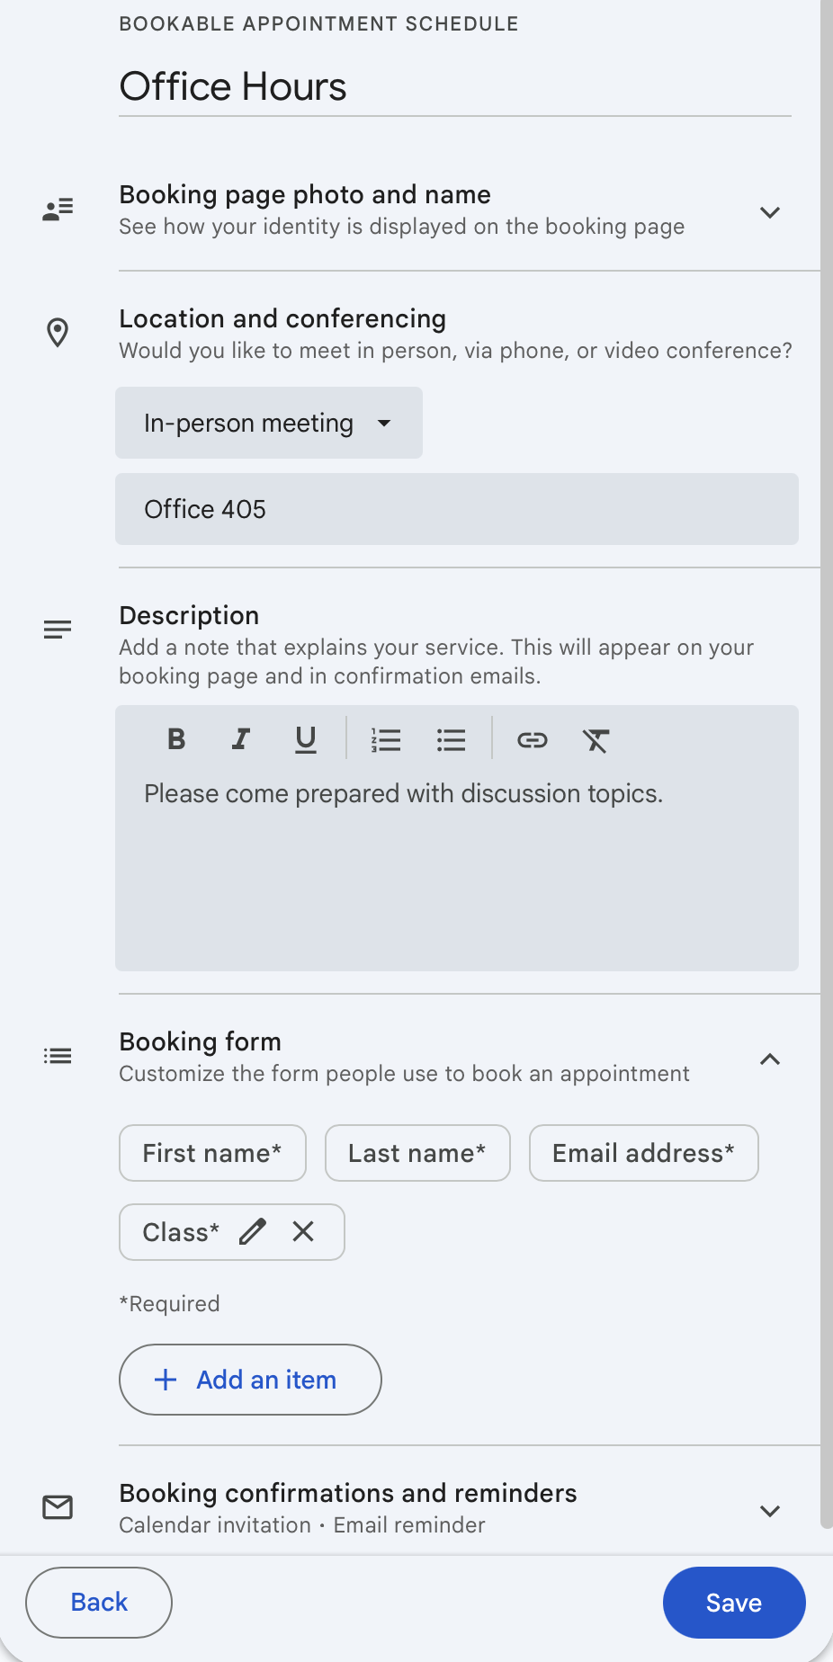The image size is (833, 1662).
Task: Click the envelope confirmations icon
Action: (x=58, y=1507)
